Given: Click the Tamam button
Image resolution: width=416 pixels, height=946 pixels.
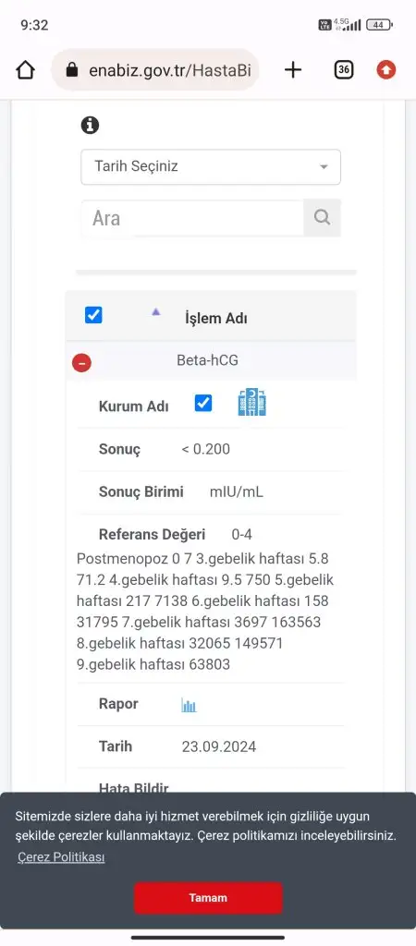Looking at the screenshot, I should (208, 897).
